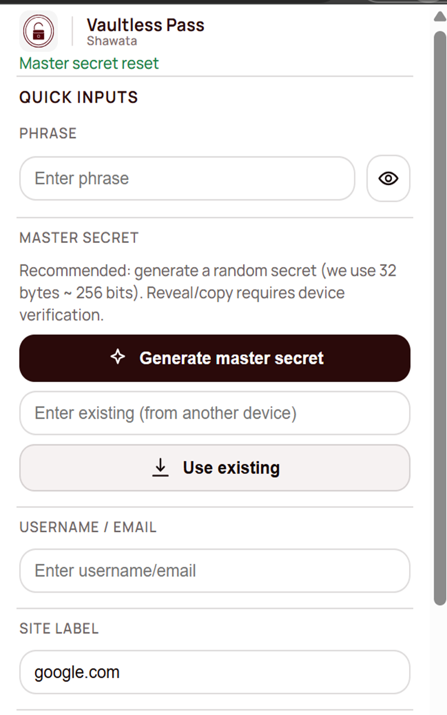Click the google.com site label field
447x715 pixels.
tap(215, 672)
